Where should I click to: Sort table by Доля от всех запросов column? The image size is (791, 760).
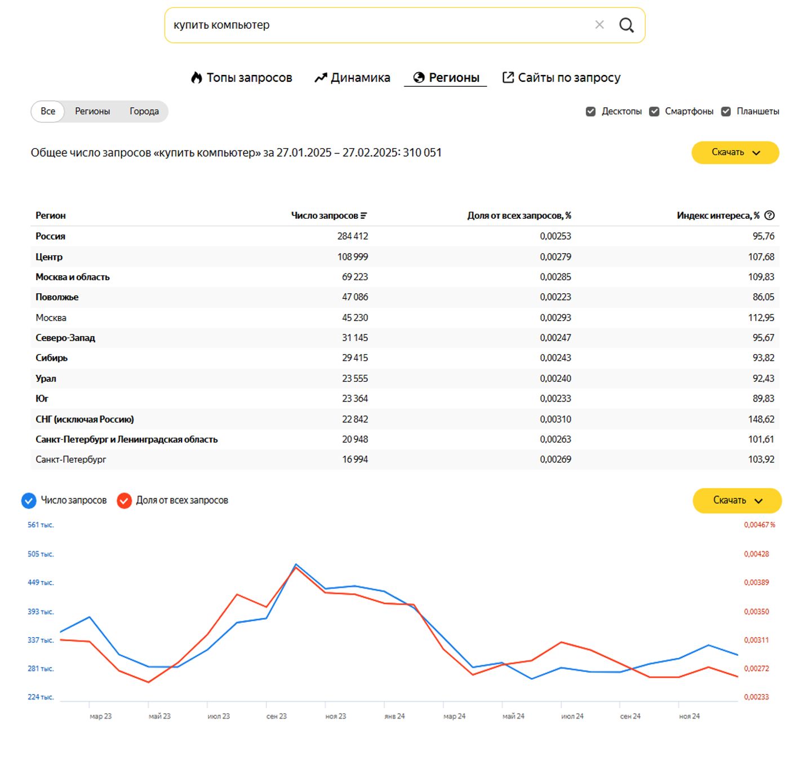518,215
